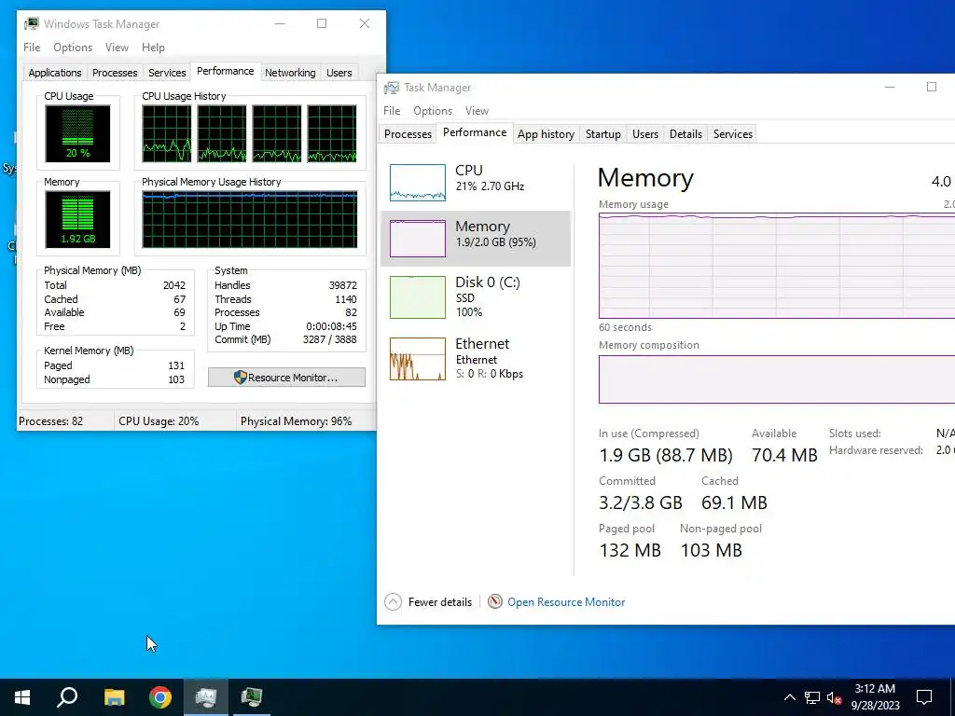Open File menu in Windows Task Manager
955x716 pixels.
click(x=32, y=48)
